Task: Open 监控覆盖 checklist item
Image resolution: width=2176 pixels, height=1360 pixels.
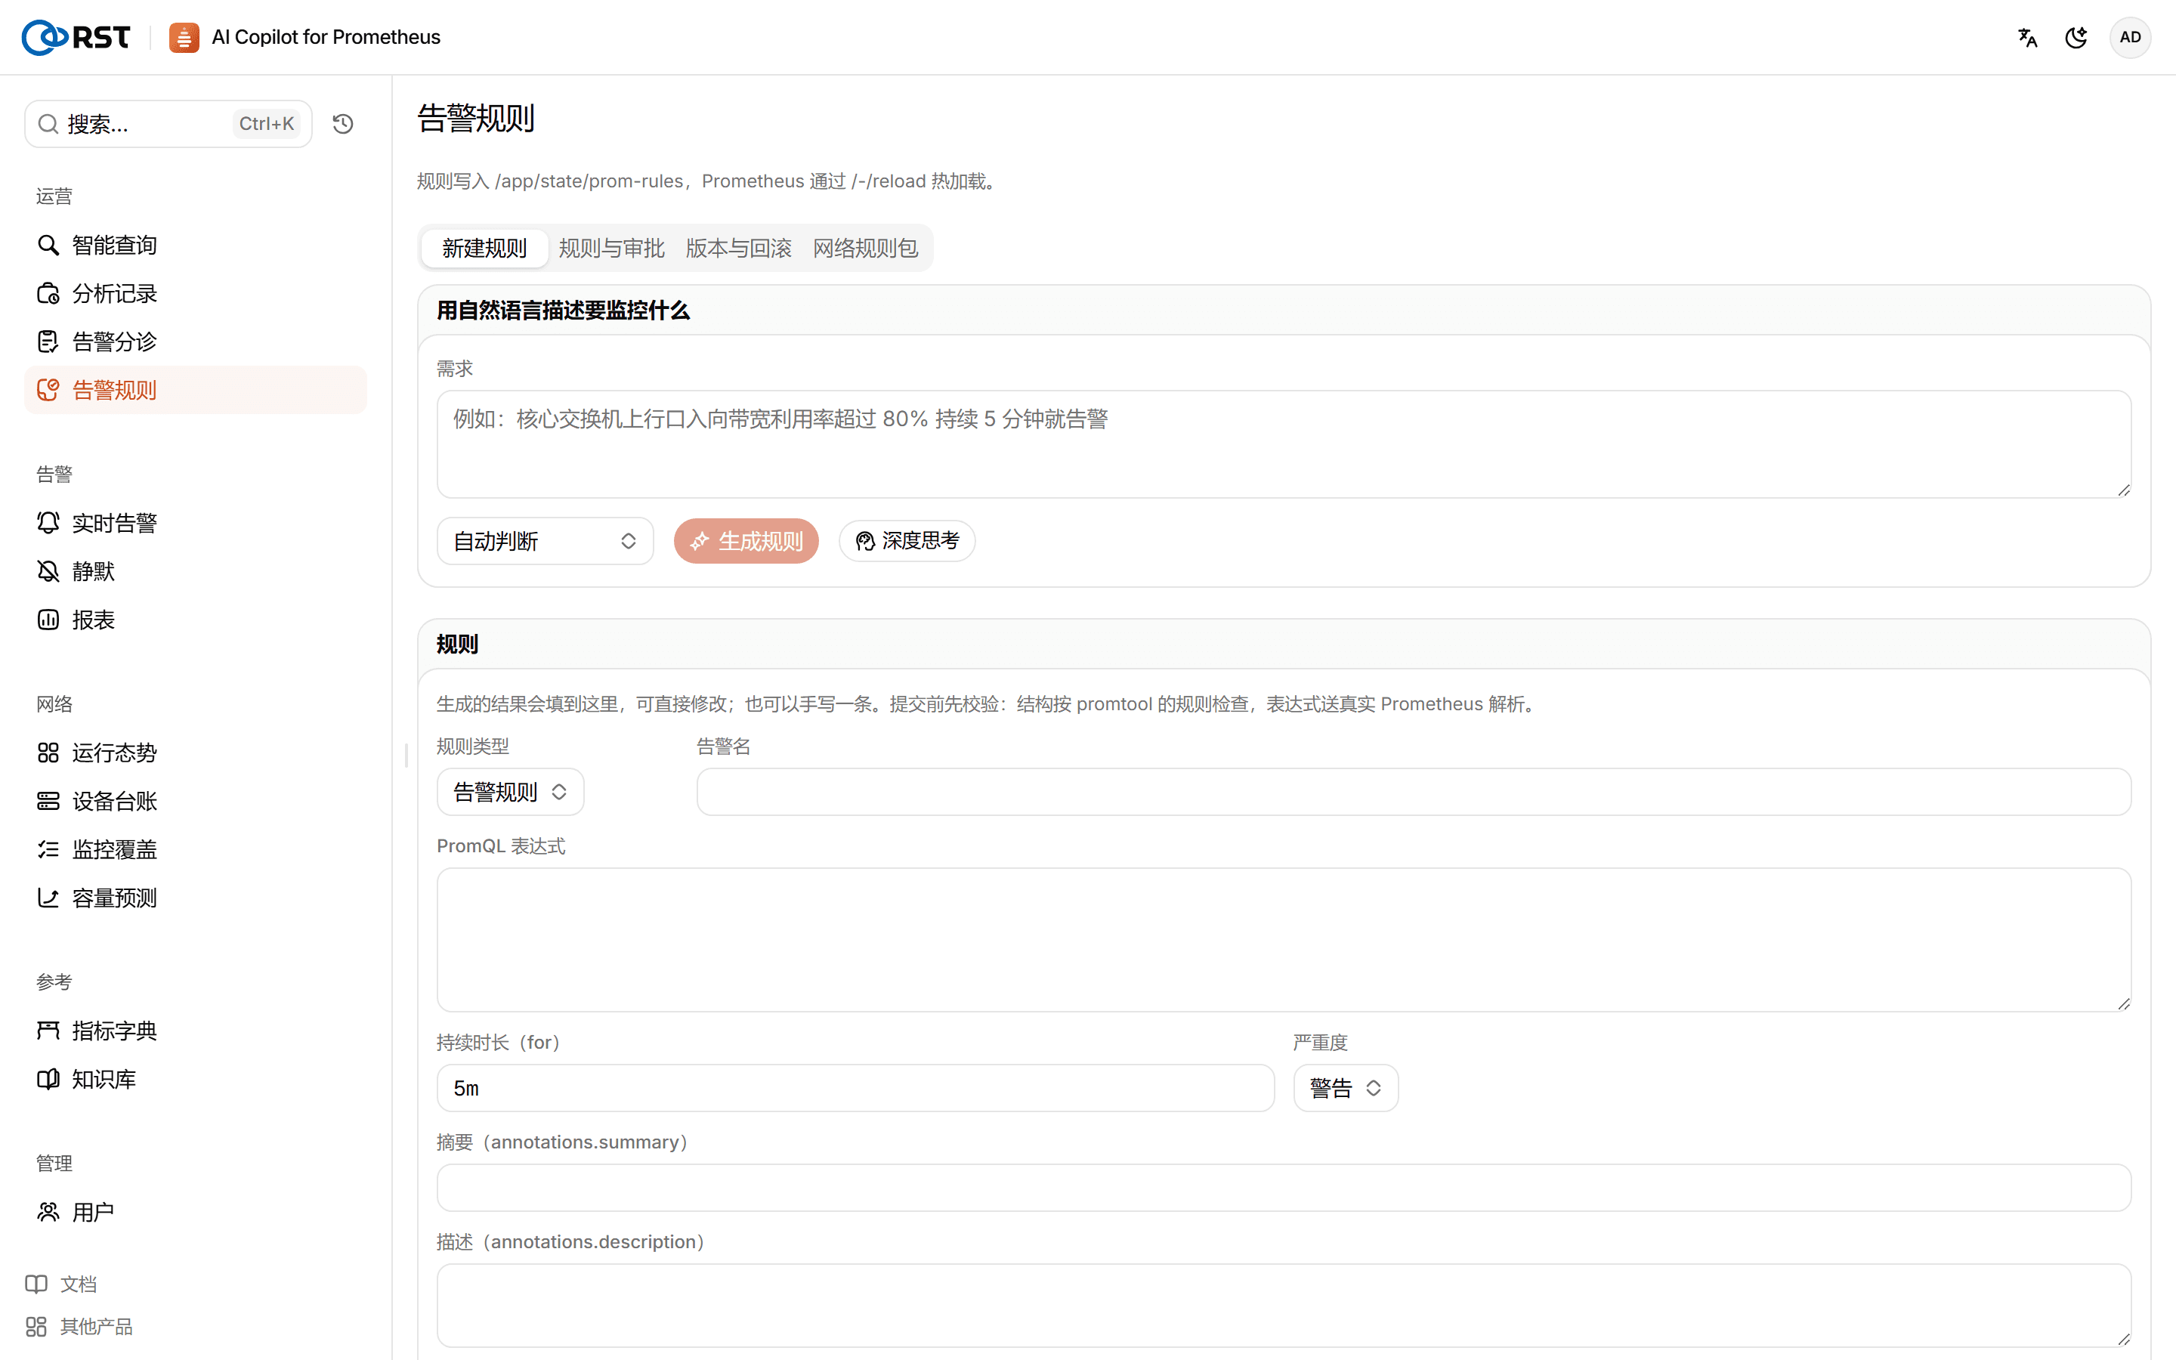Action: click(195, 849)
